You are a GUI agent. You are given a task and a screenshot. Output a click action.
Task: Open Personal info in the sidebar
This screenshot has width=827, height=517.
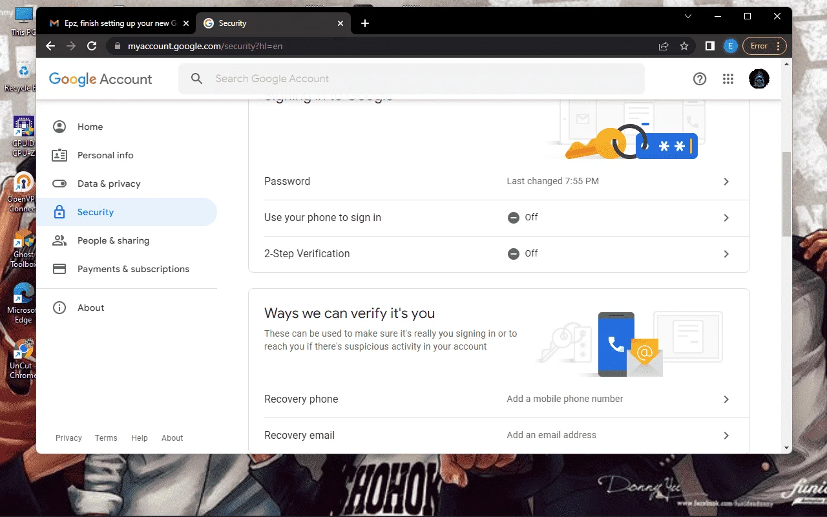click(127, 155)
